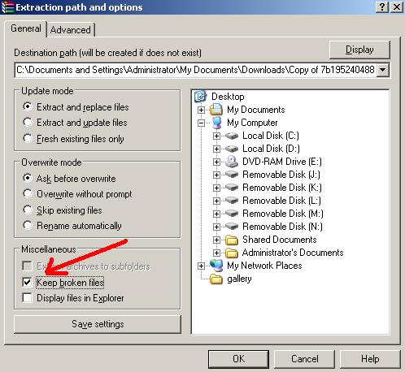Expand Removable Disk (N:) node

216,227
